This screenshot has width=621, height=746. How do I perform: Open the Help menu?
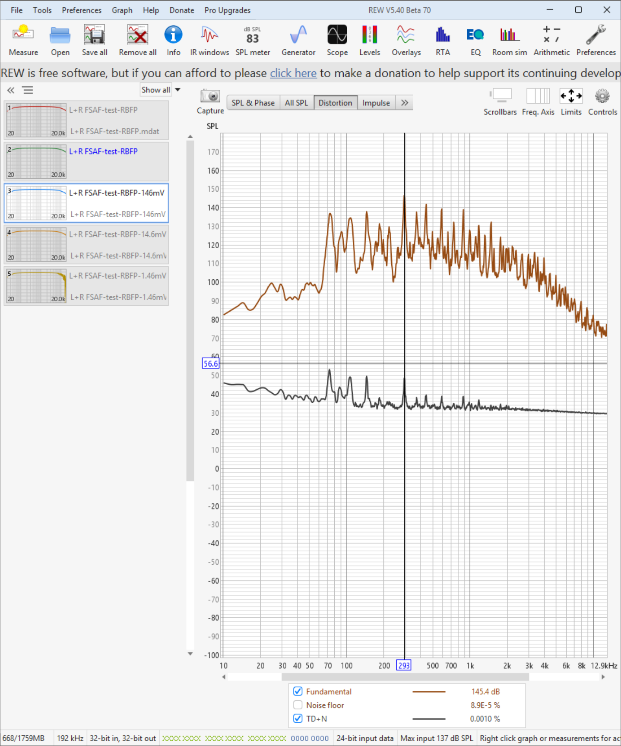[151, 10]
